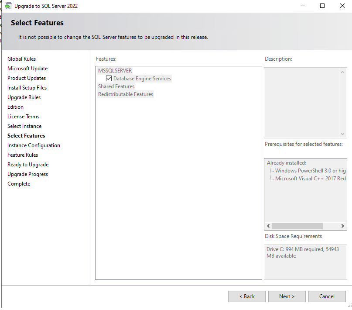Open the Instance Configuration step
Image resolution: width=352 pixels, height=310 pixels.
[x=34, y=145]
